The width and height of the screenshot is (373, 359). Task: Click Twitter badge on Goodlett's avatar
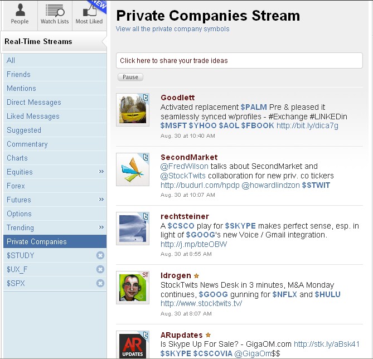[x=146, y=98]
